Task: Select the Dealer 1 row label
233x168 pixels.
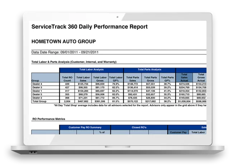Action: (37, 91)
